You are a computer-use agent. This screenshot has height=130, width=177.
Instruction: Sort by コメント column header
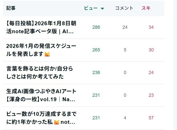(124, 8)
